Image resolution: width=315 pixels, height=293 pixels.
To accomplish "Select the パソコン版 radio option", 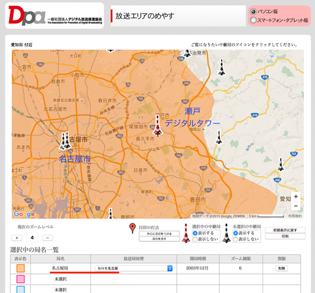I will click(x=253, y=11).
